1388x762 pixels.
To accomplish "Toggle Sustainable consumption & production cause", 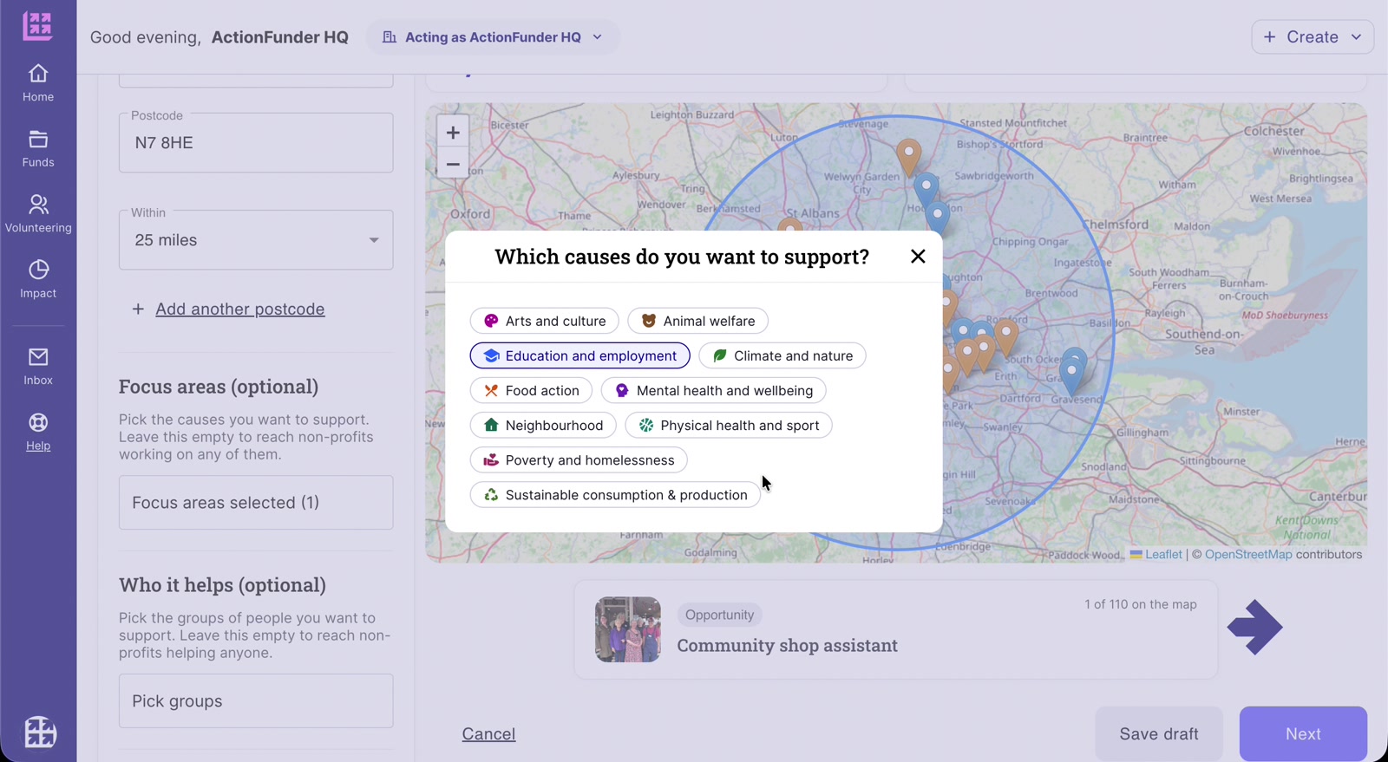I will click(x=615, y=495).
